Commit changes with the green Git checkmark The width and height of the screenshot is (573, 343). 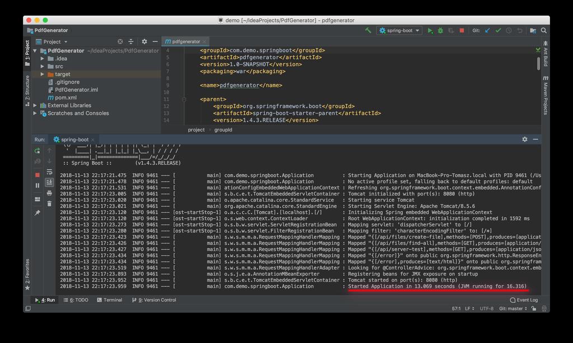(498, 31)
